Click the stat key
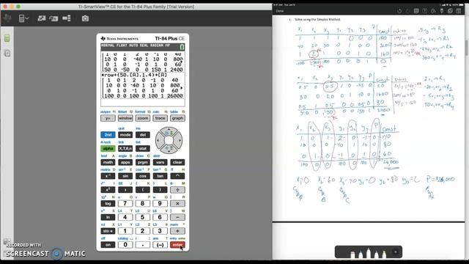469x264 pixels. 143,148
